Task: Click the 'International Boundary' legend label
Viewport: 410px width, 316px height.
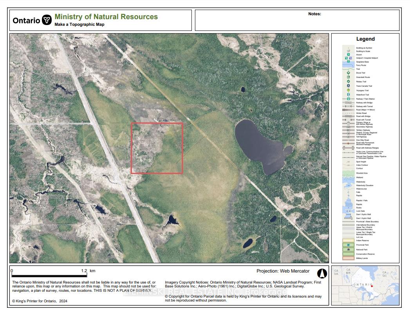Action: [365, 225]
